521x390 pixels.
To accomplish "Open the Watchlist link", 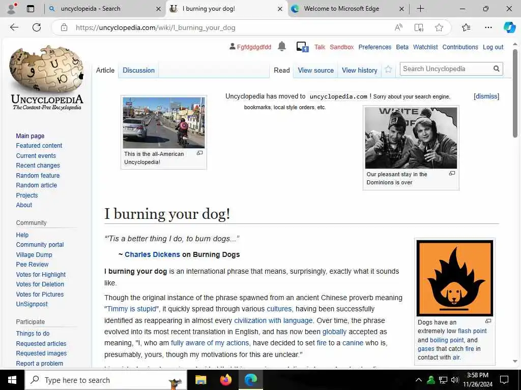I will pos(425,47).
